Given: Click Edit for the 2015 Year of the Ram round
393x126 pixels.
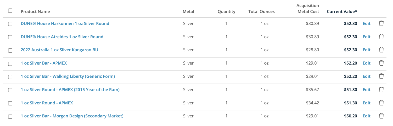Looking at the screenshot, I should 366,90.
